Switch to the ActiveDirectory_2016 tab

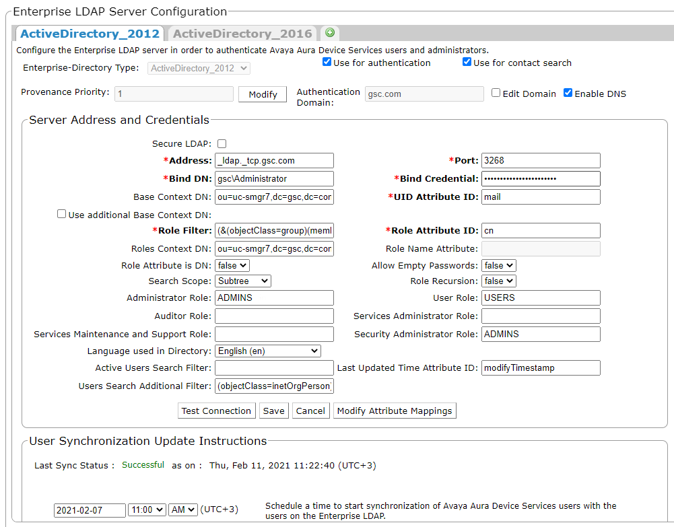click(x=242, y=34)
